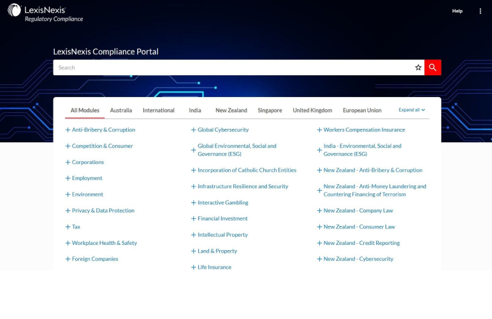Viewport: 492px width, 319px height.
Task: Open Competition & Consumer module link
Action: (103, 146)
